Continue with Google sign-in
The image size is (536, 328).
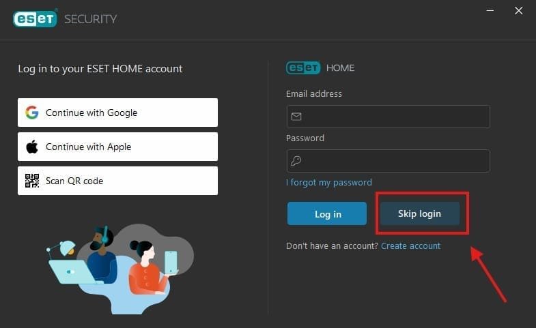[117, 113]
